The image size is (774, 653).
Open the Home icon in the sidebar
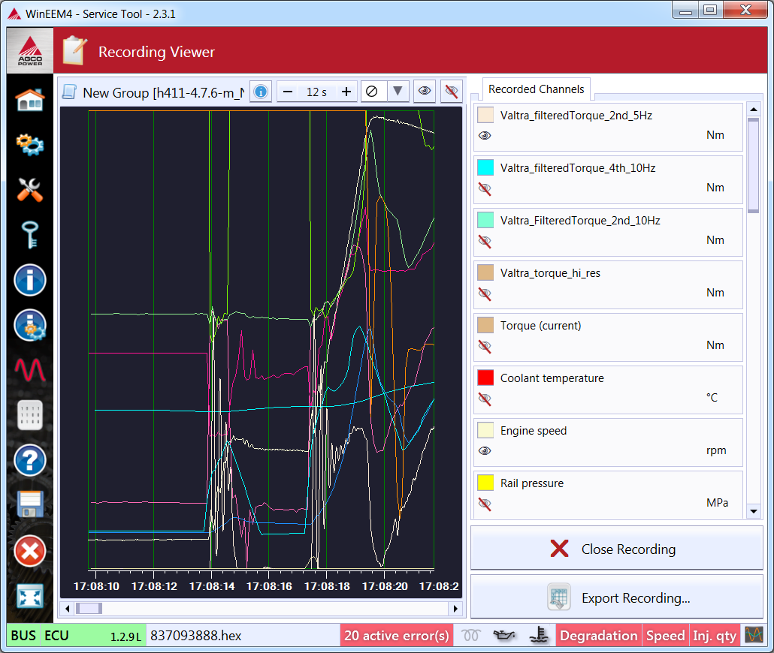30,99
